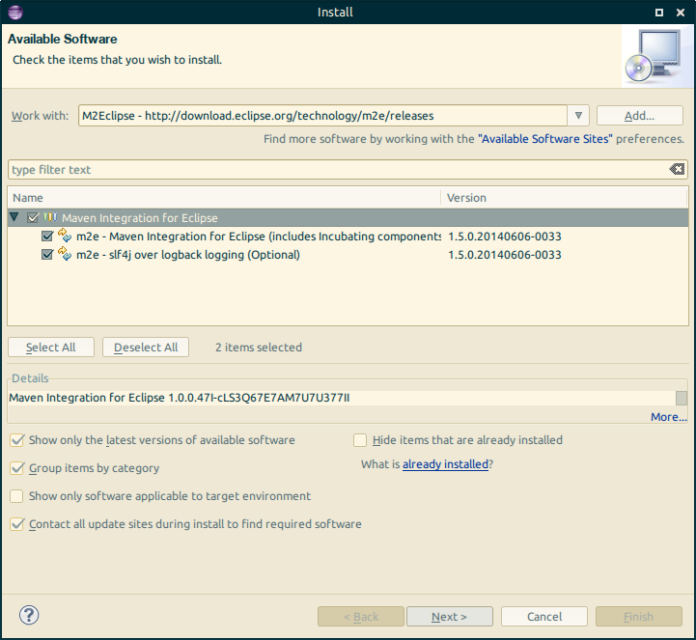Select m2e - Maven Integration for Eclipse row
Screen dimensions: 696x640
coord(348,237)
